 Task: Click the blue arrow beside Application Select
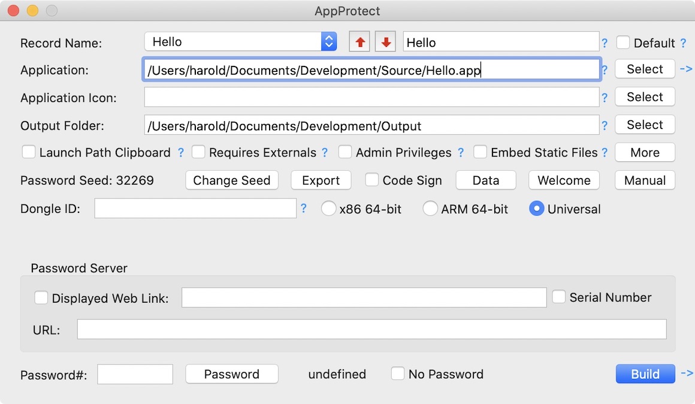[687, 69]
